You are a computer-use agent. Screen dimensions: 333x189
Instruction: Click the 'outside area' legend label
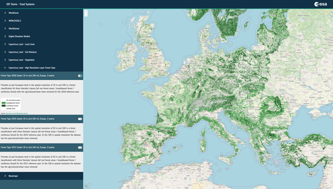[11, 108]
